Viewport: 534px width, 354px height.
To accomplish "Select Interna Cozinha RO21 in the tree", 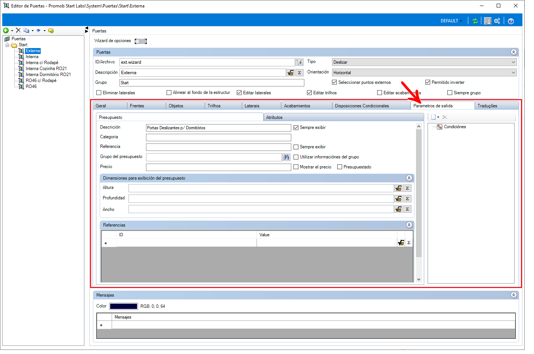I will click(x=46, y=69).
